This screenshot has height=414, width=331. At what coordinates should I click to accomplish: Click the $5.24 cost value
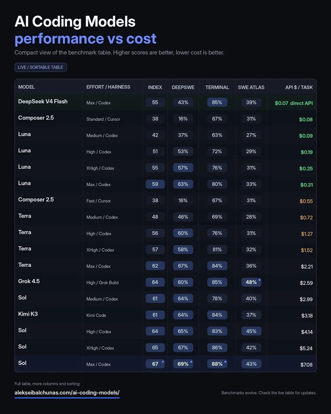click(306, 348)
